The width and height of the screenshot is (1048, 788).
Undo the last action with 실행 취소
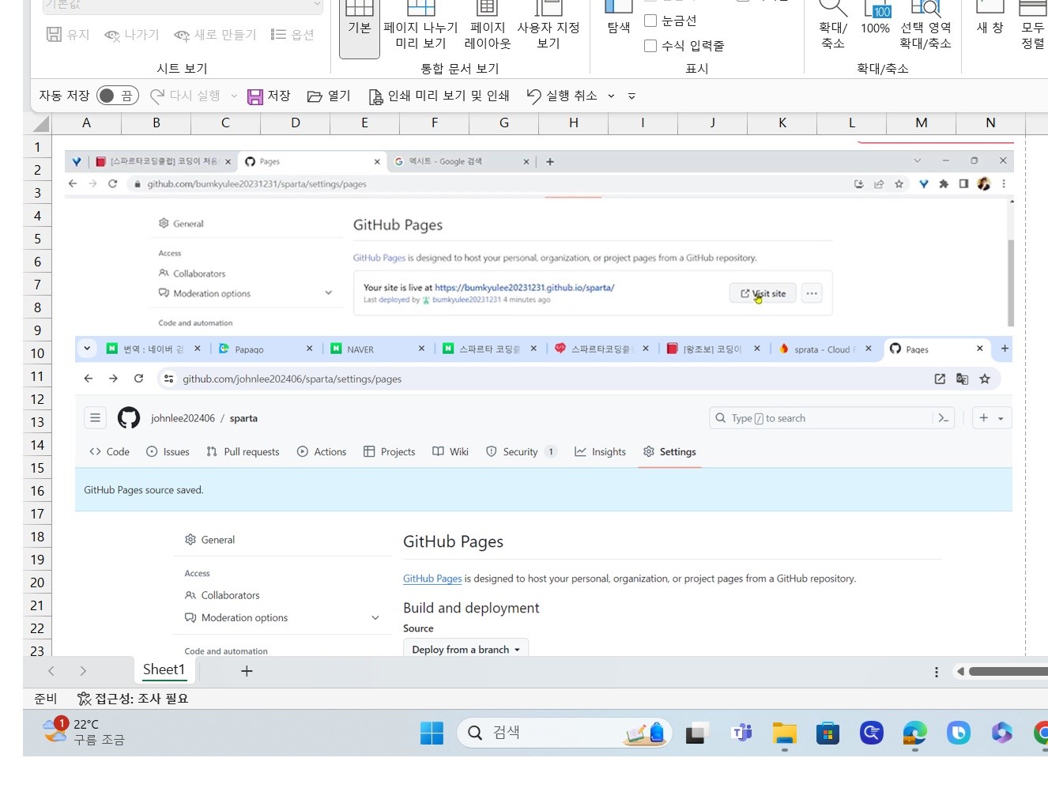point(562,96)
